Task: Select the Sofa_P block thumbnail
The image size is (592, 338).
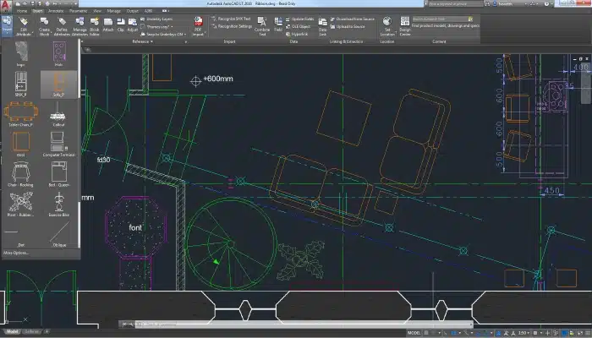Action: (x=59, y=84)
